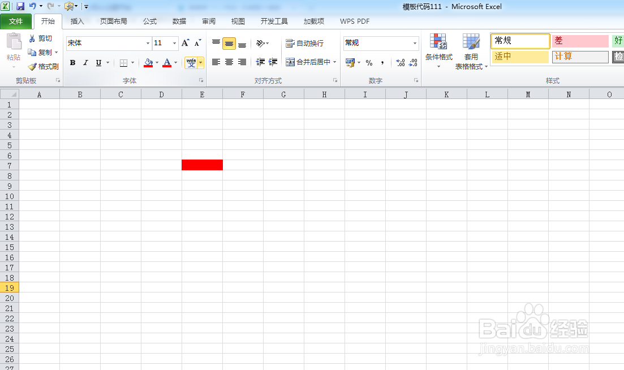Toggle align text right

242,62
